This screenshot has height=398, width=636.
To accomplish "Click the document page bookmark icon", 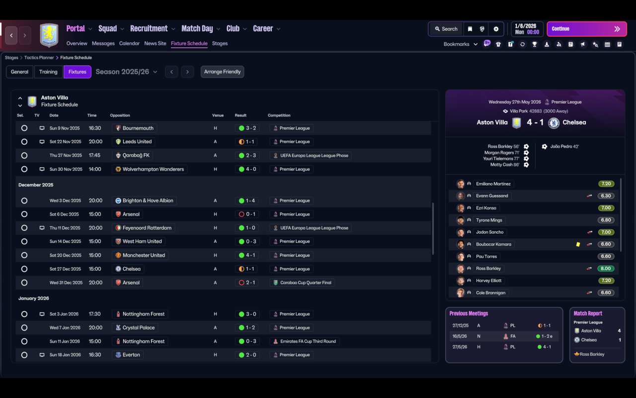I will 619,44.
